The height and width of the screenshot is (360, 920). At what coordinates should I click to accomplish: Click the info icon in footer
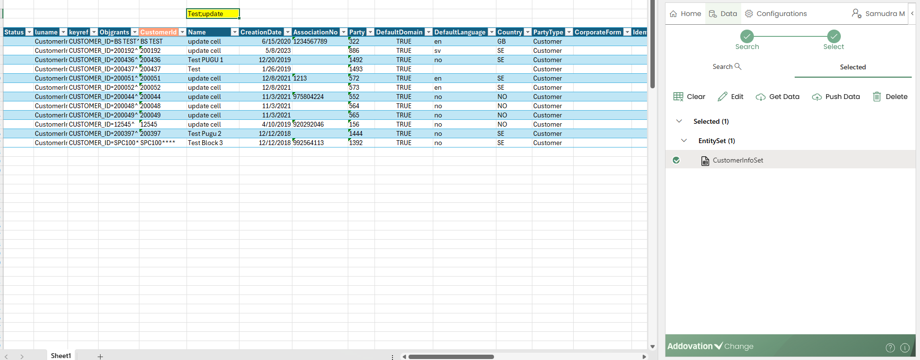click(x=904, y=347)
